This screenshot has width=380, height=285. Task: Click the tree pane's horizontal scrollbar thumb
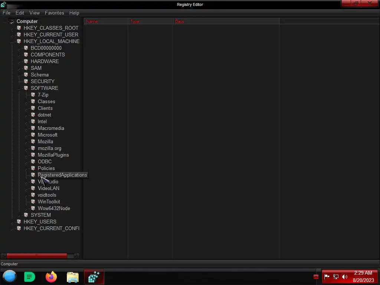tap(37, 256)
